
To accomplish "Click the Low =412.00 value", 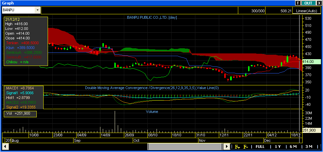I will (16, 29).
